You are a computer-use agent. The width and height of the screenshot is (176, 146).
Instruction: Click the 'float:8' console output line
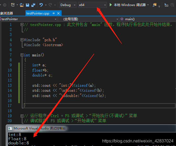(17, 139)
